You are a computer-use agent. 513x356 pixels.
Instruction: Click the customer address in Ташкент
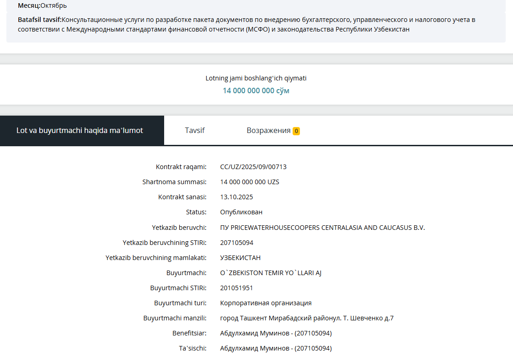pos(306,318)
